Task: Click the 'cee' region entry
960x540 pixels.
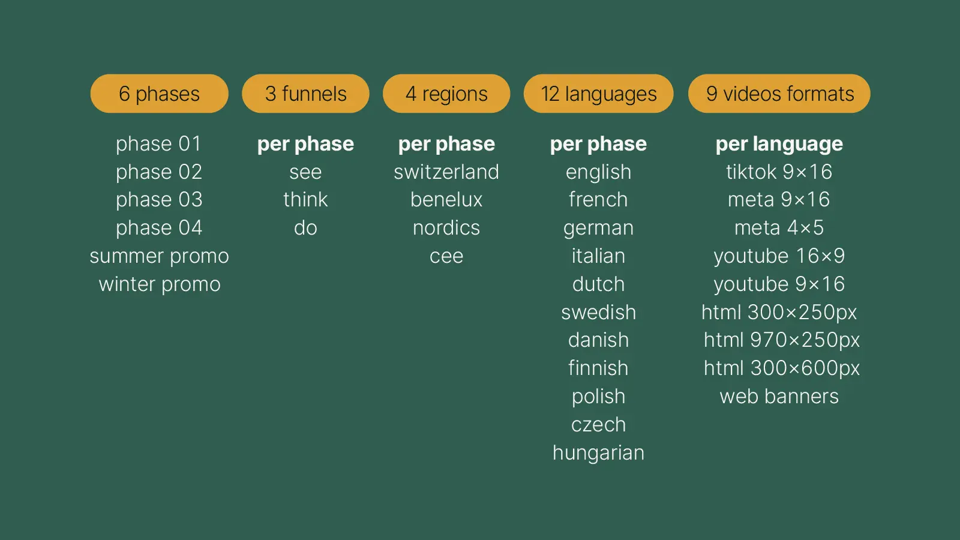Action: [446, 256]
